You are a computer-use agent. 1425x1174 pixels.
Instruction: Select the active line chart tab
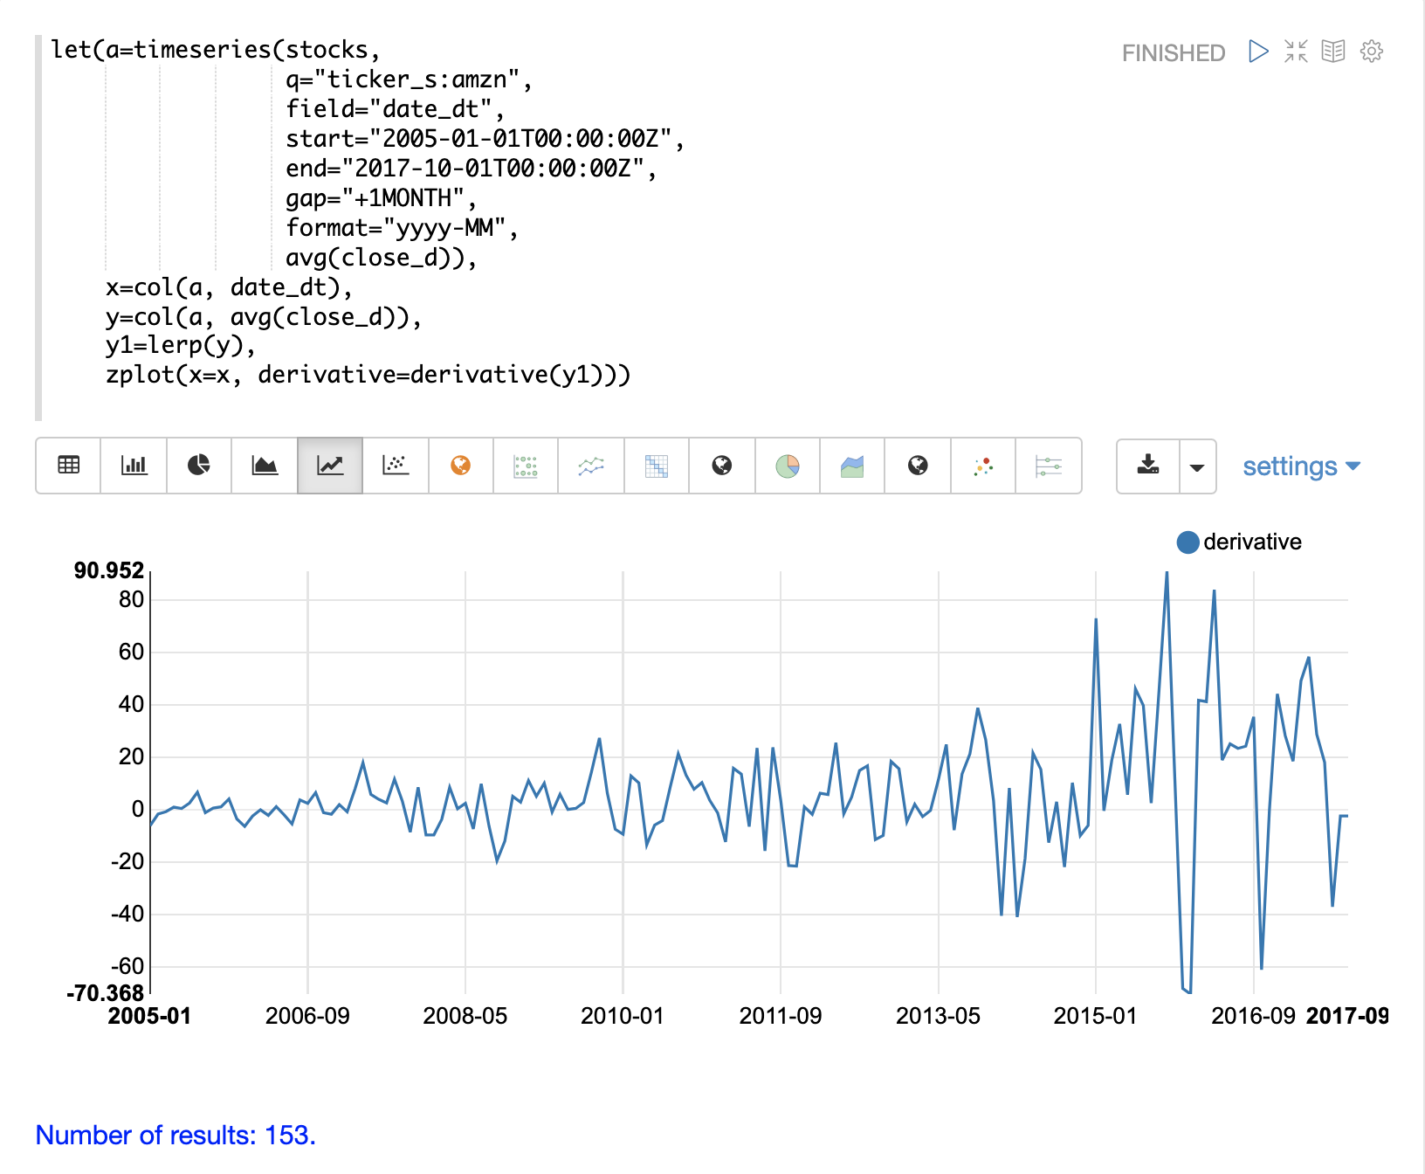tap(330, 466)
